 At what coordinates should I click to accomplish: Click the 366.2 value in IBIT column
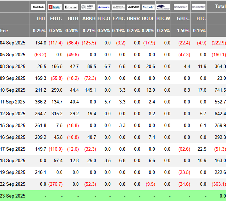coord(40,102)
